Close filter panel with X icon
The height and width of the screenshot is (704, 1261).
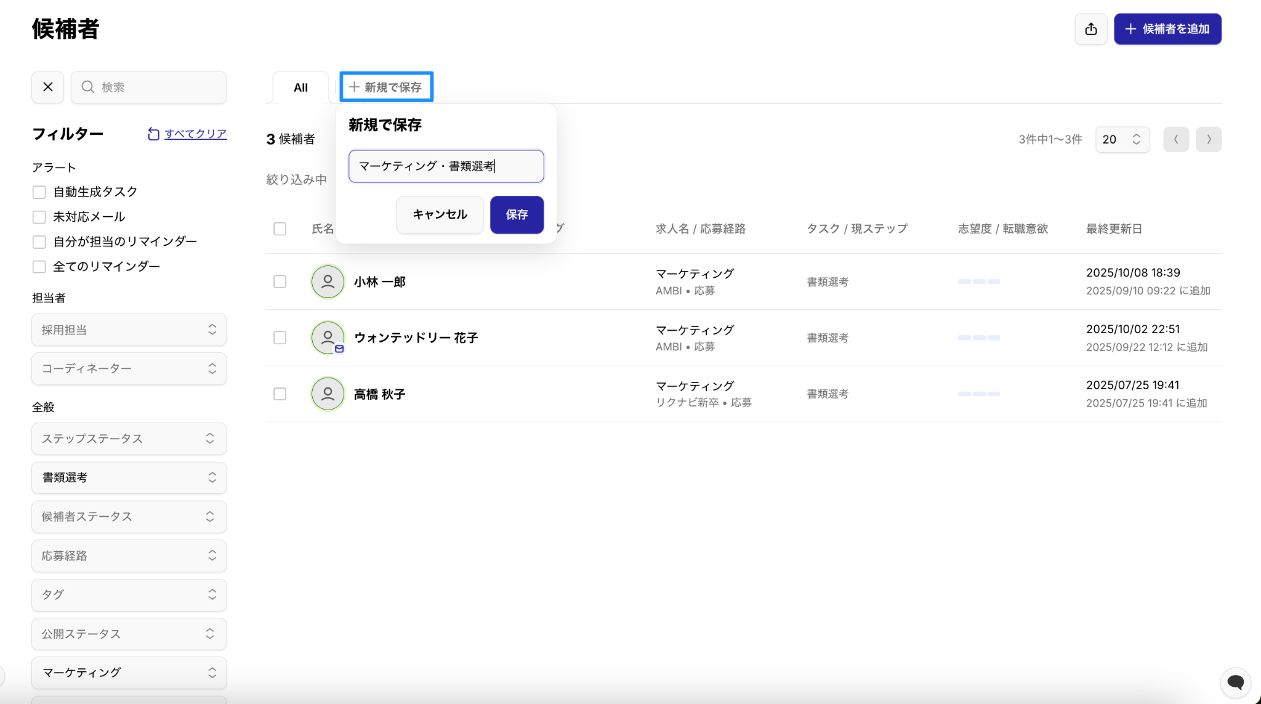48,87
